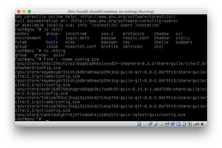This screenshot has width=222, height=148.
Task: Maximize the VM window with green button
Action: point(29,11)
